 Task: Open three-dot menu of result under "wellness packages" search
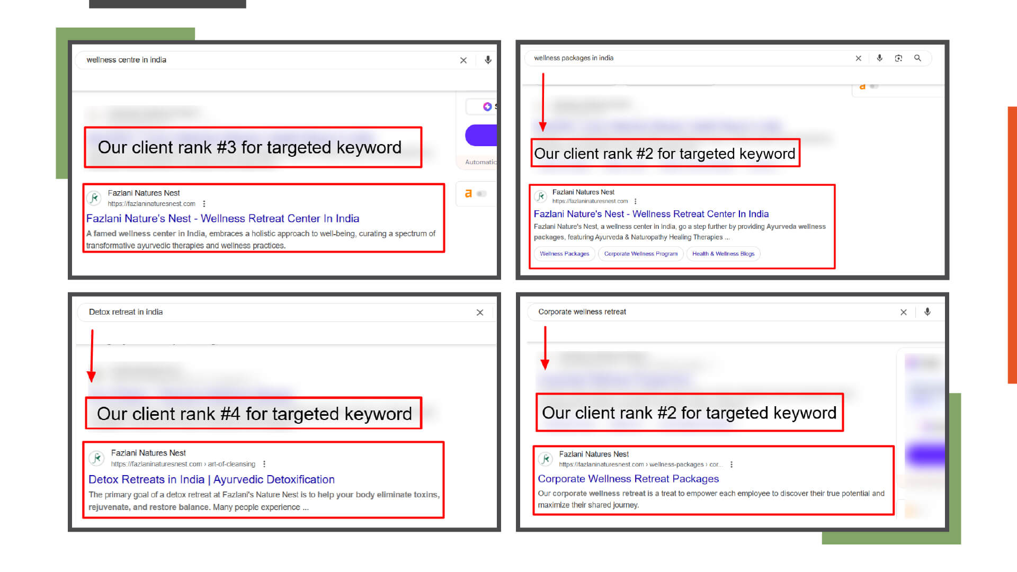(635, 201)
